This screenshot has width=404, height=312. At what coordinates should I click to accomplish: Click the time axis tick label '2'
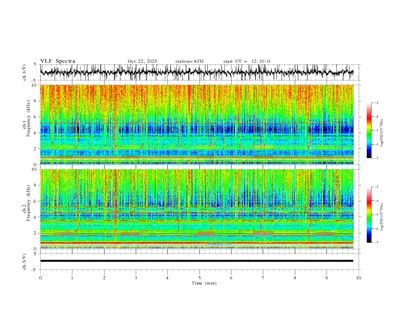104,278
